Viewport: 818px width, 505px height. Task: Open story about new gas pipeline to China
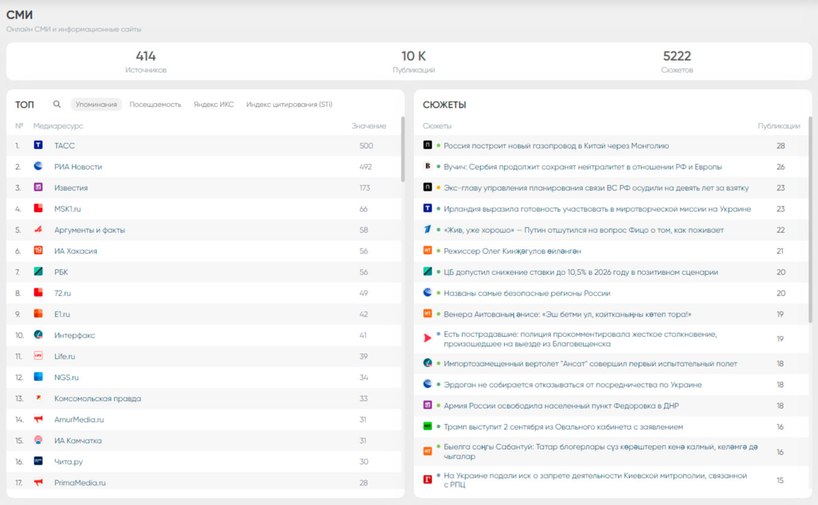[x=556, y=146]
